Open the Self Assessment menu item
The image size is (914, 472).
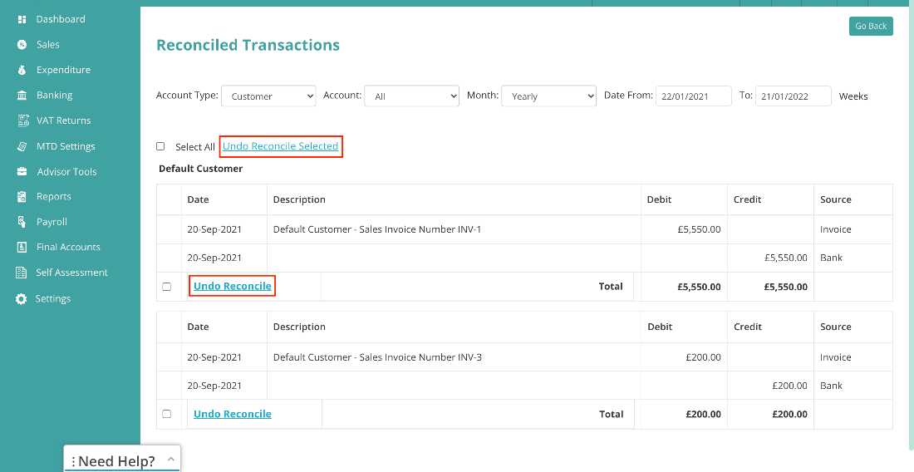point(71,272)
